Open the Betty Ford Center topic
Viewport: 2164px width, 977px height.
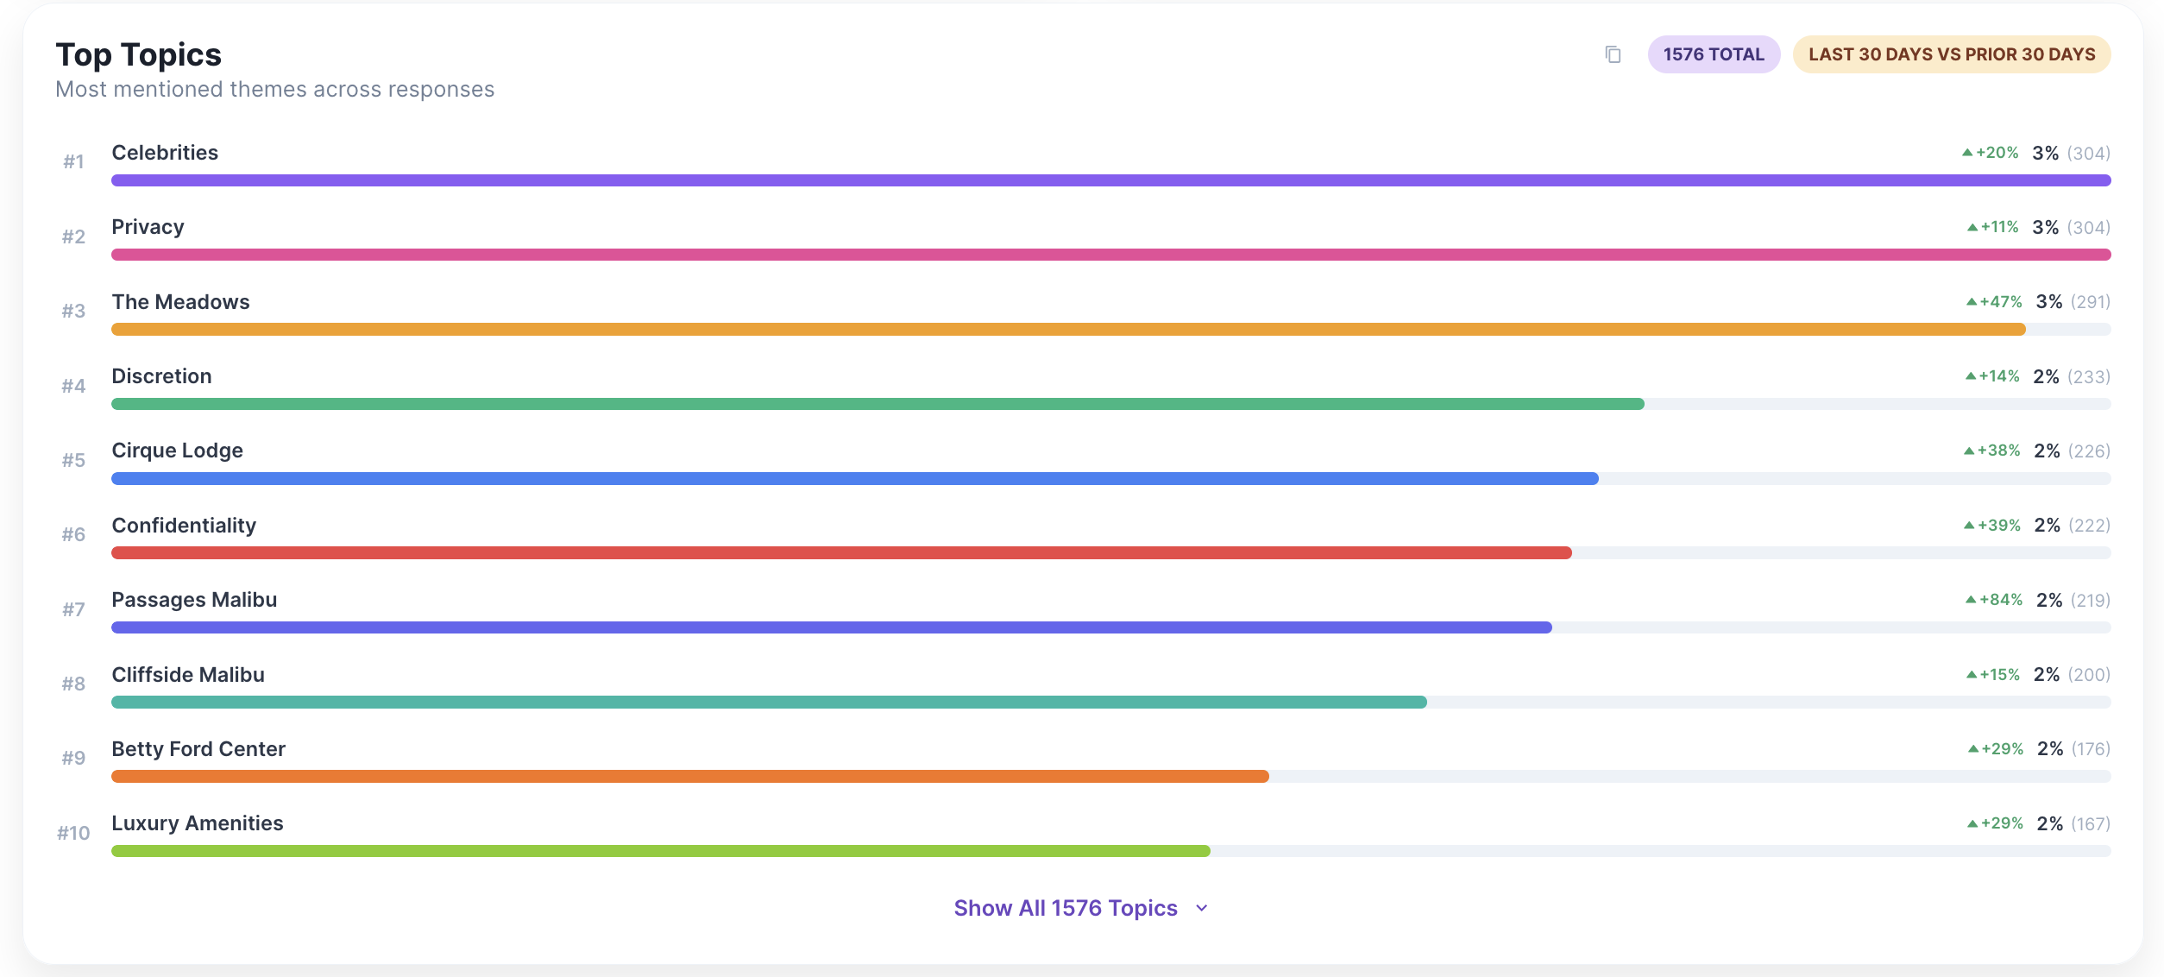point(198,749)
